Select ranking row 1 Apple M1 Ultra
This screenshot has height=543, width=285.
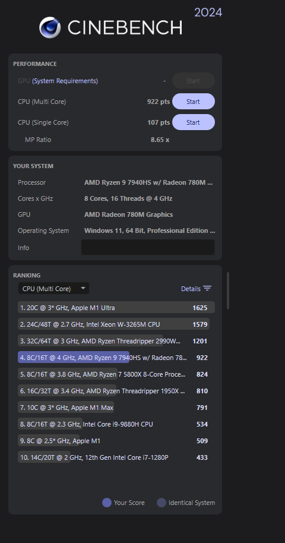click(116, 308)
